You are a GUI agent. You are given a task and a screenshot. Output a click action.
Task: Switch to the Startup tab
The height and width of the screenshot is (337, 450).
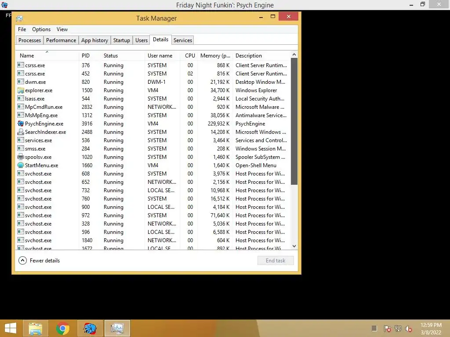point(122,40)
